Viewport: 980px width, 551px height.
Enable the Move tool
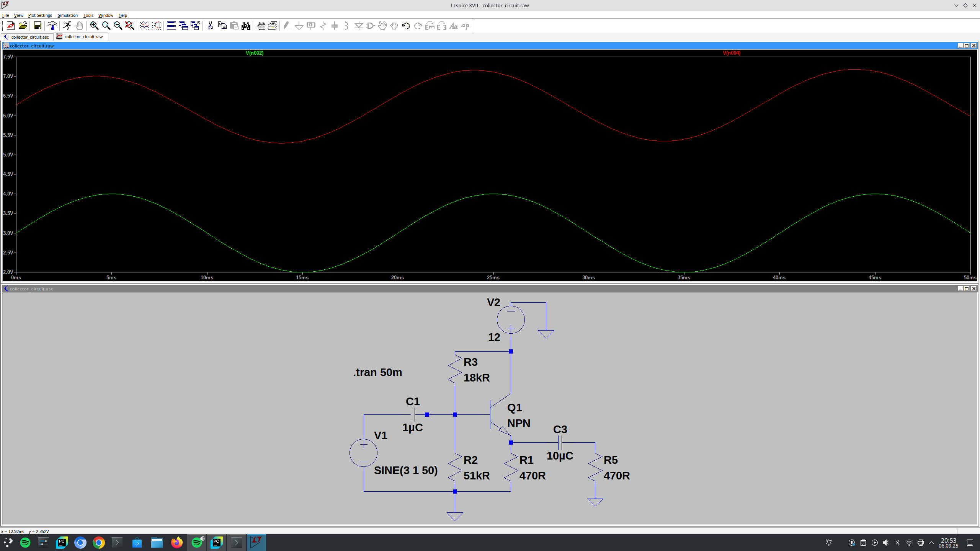tap(383, 26)
